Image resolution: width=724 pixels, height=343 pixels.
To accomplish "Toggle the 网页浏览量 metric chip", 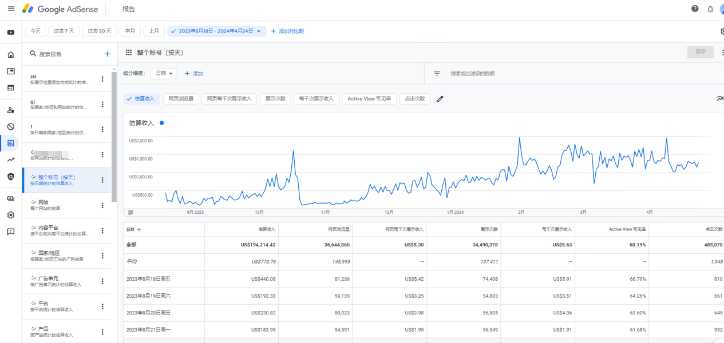I will [181, 99].
